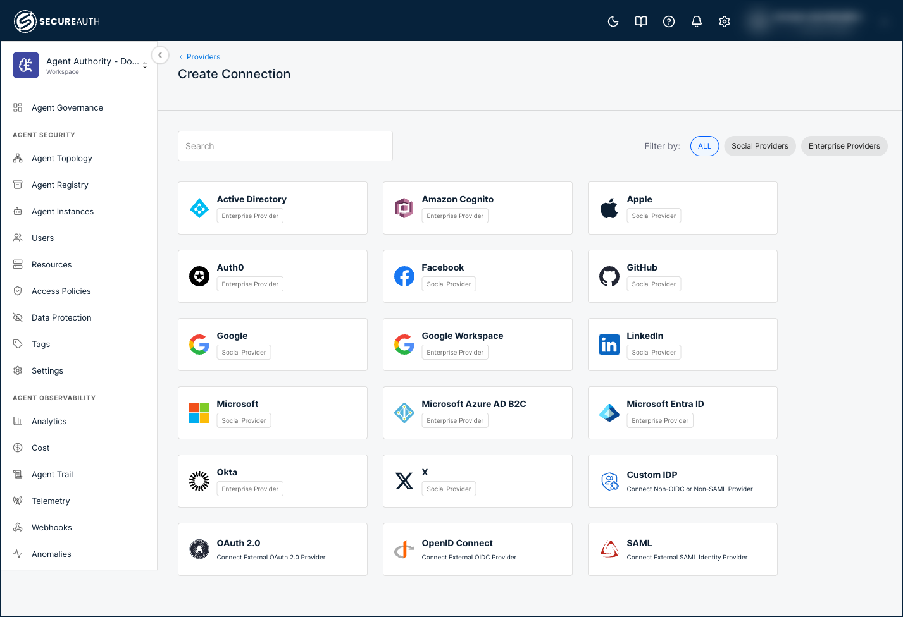Screen dimensions: 903x617
Task: Select the Auth0 logo
Action: point(199,276)
